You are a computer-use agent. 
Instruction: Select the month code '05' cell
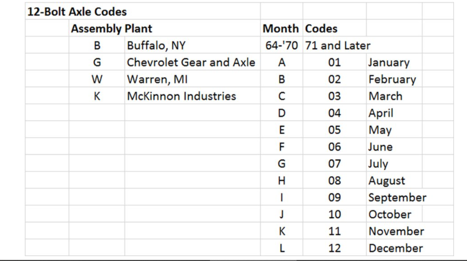pos(334,130)
